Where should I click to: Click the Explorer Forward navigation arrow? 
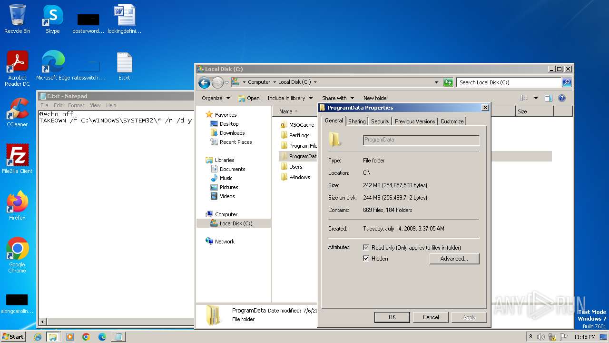point(217,82)
